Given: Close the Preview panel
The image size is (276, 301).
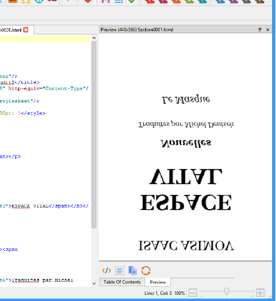Looking at the screenshot, I should click(x=268, y=30).
